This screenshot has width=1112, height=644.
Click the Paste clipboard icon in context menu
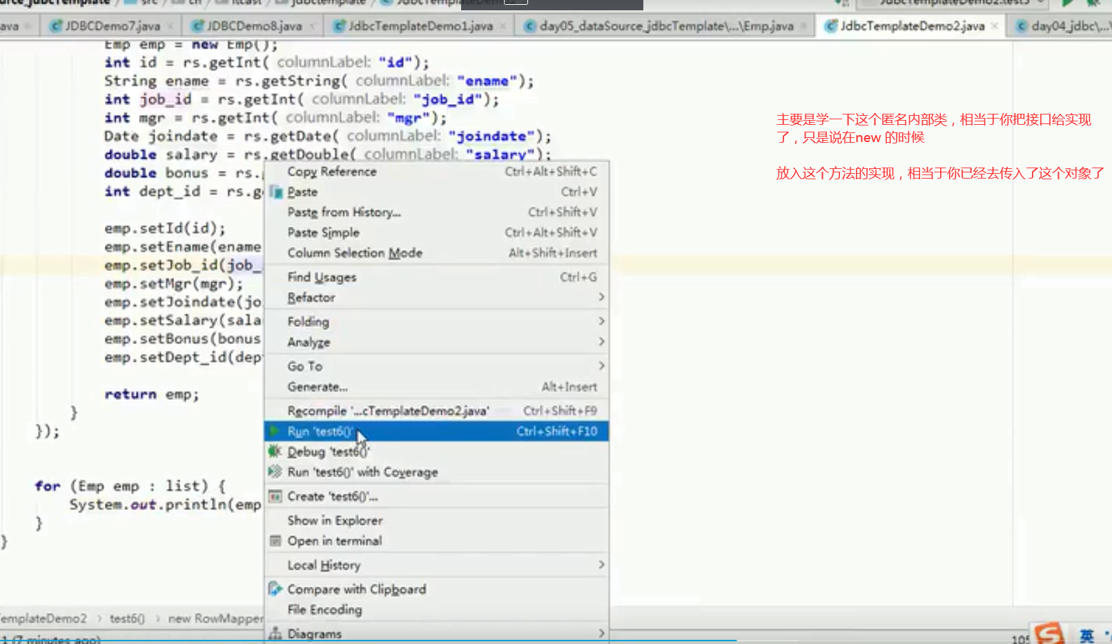275,192
